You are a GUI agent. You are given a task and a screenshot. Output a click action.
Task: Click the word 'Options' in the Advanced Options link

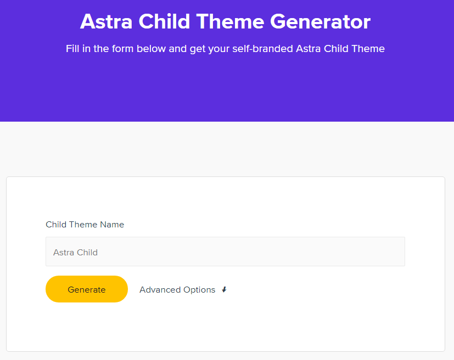(x=199, y=290)
